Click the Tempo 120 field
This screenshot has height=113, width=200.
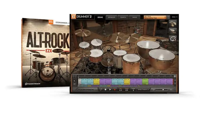pyautogui.click(x=126, y=90)
